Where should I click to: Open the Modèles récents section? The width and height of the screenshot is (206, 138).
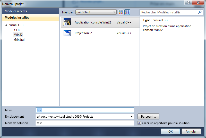click(30, 11)
